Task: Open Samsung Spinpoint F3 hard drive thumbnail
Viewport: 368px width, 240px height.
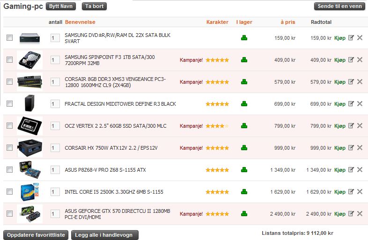Action: coord(30,60)
